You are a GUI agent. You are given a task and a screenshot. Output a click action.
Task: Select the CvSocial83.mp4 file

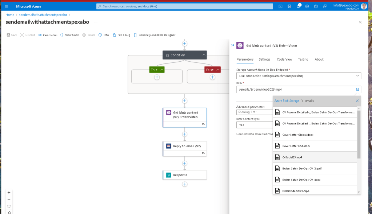(315, 157)
